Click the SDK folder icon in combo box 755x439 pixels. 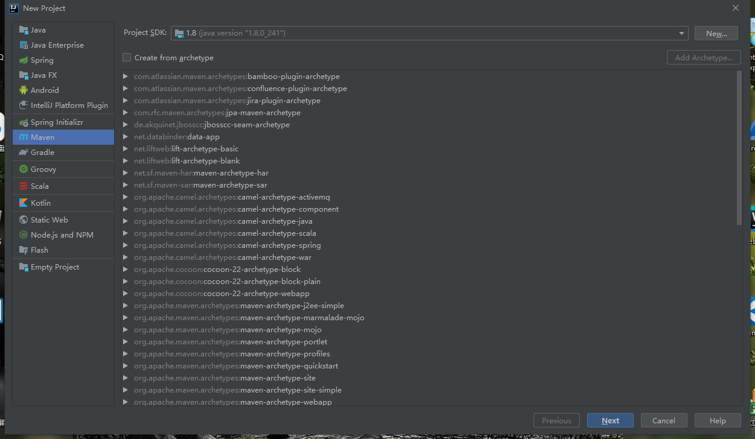(179, 33)
